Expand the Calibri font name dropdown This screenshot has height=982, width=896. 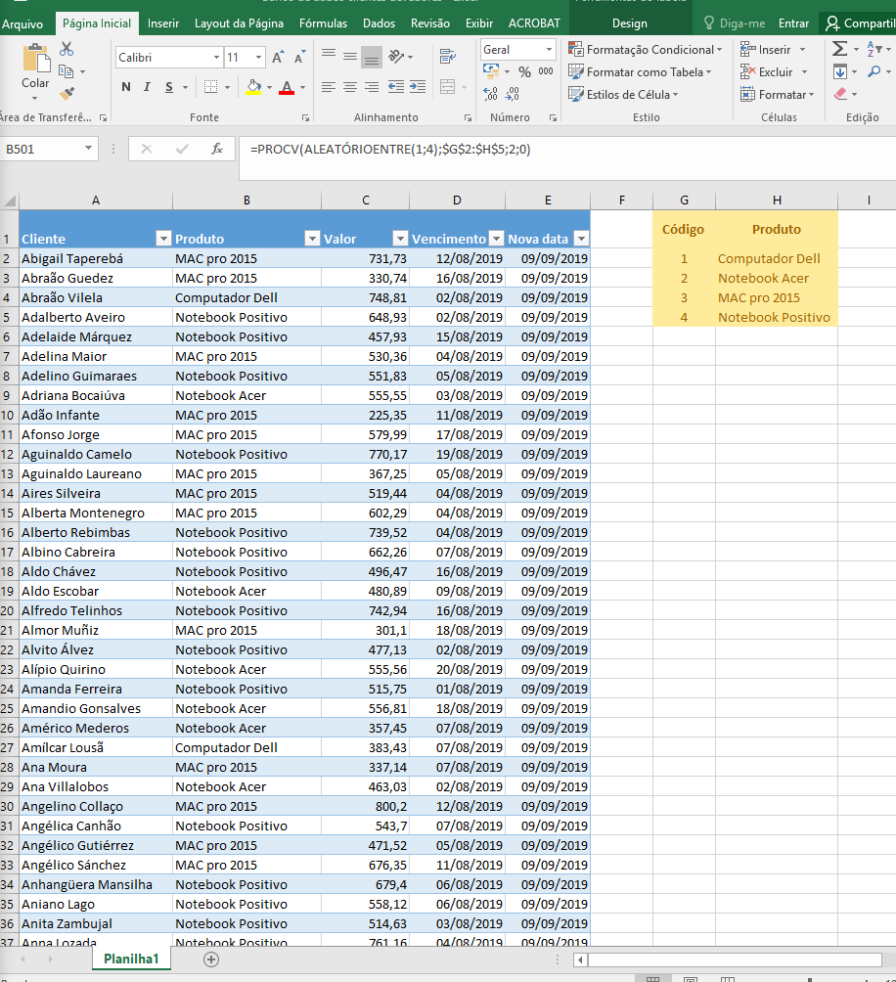pos(216,58)
